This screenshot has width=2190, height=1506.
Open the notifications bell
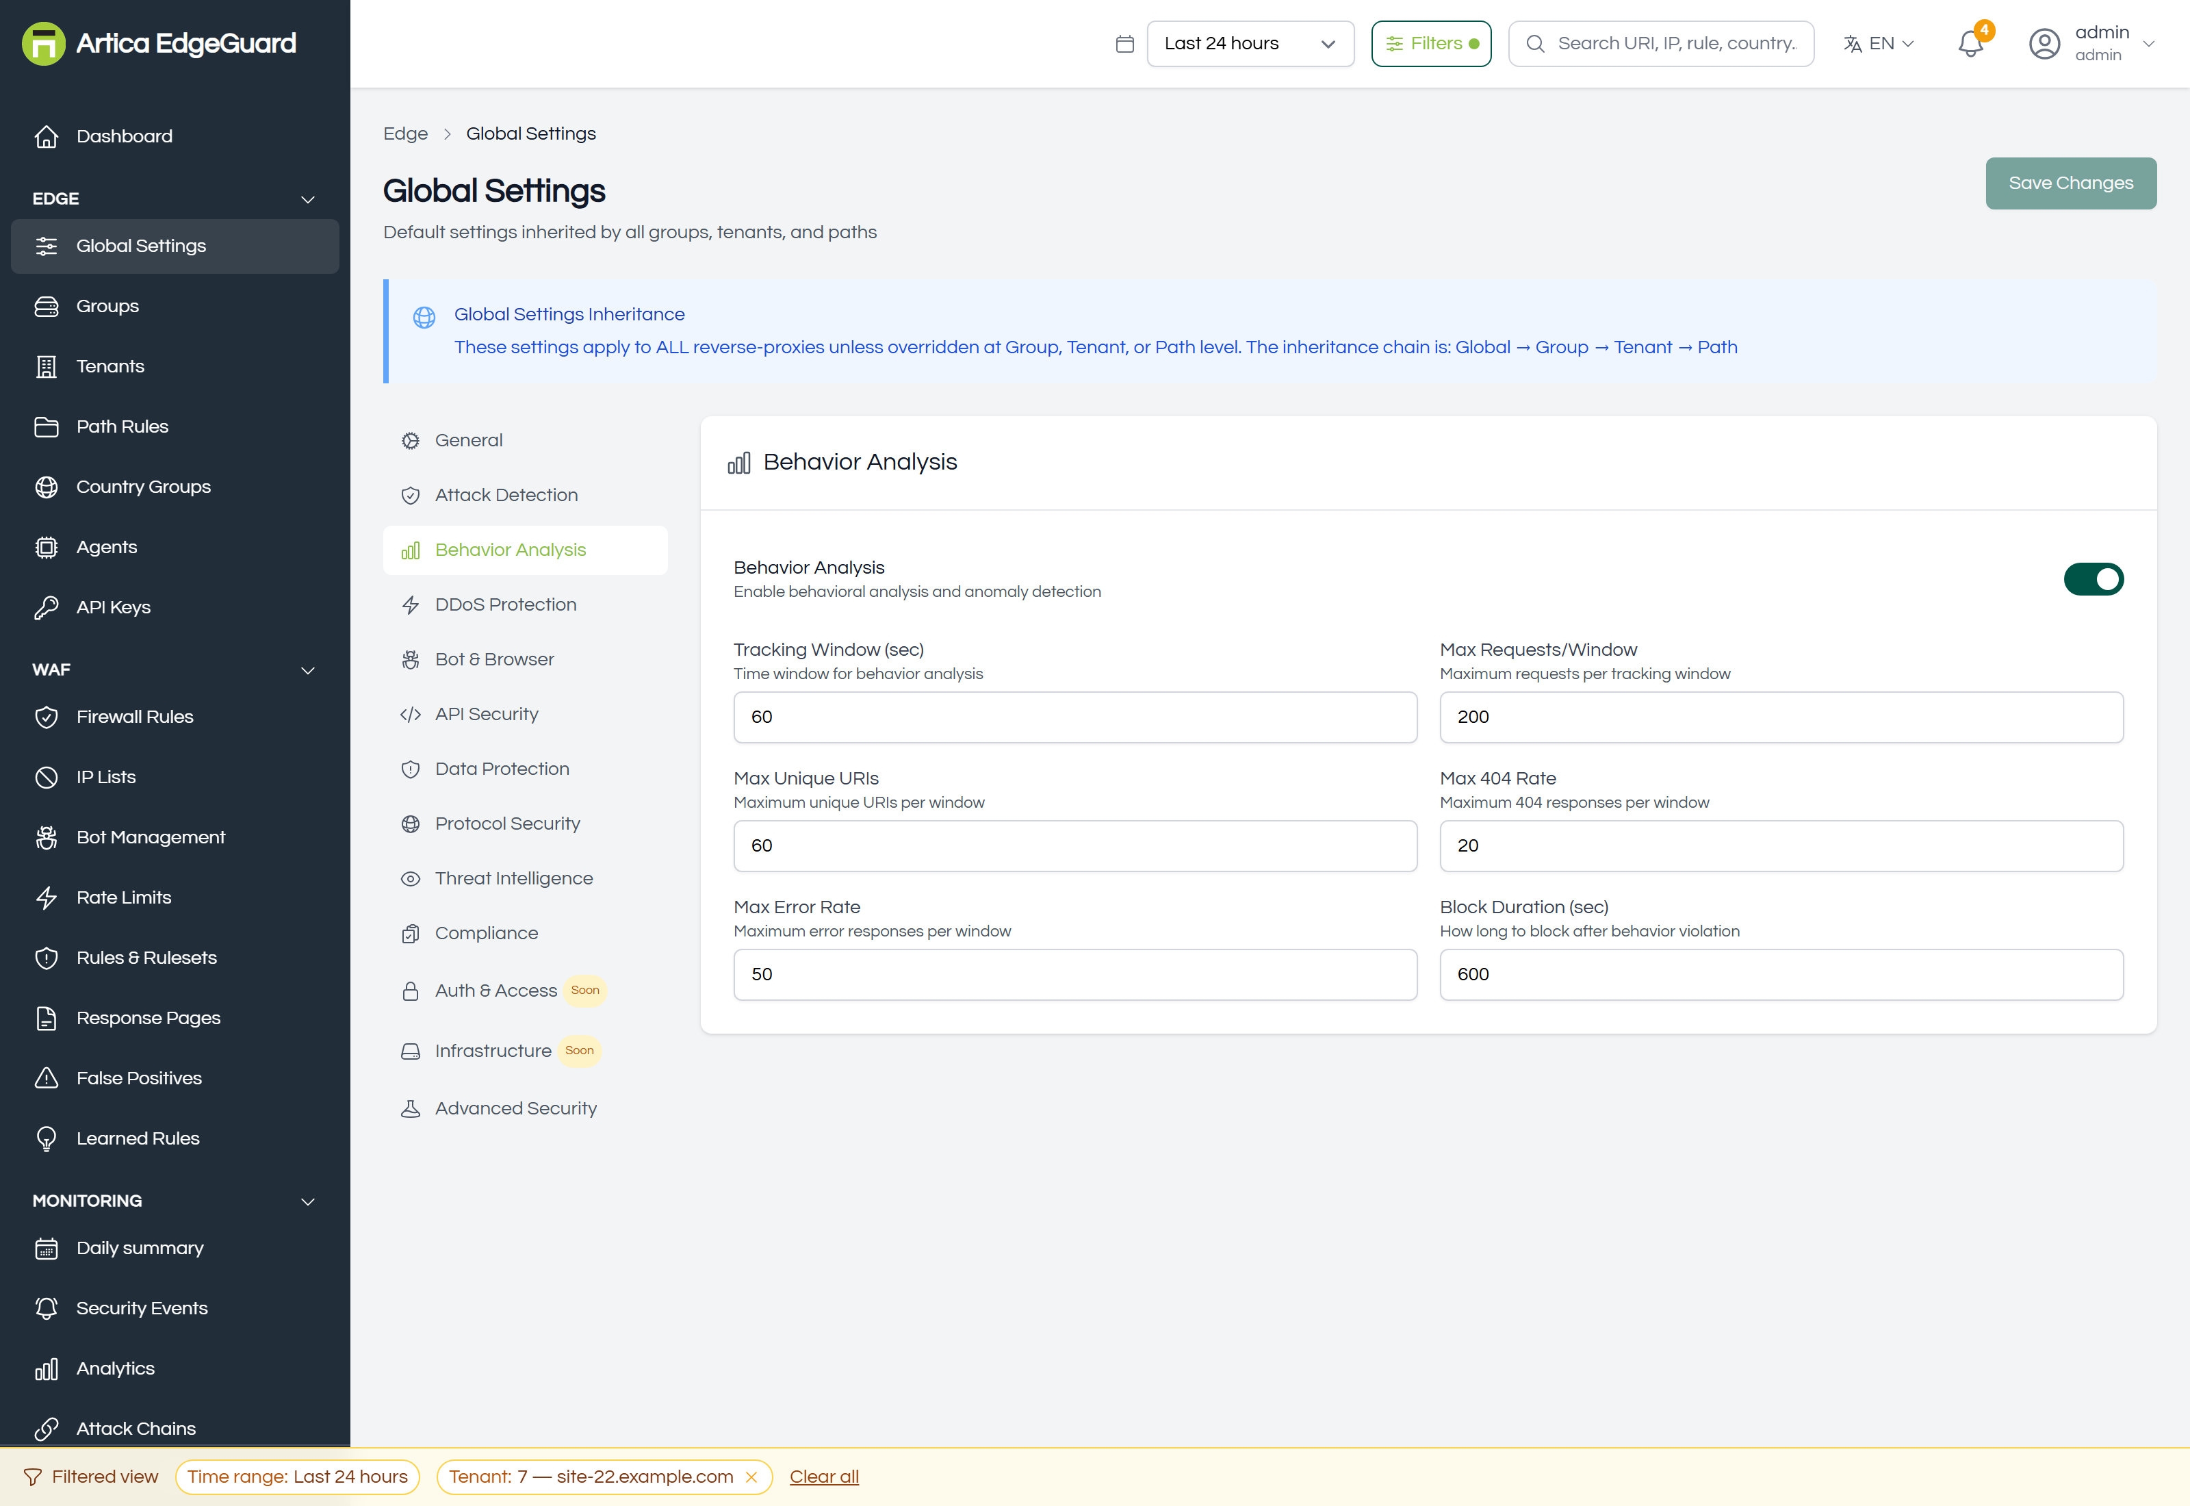1970,43
